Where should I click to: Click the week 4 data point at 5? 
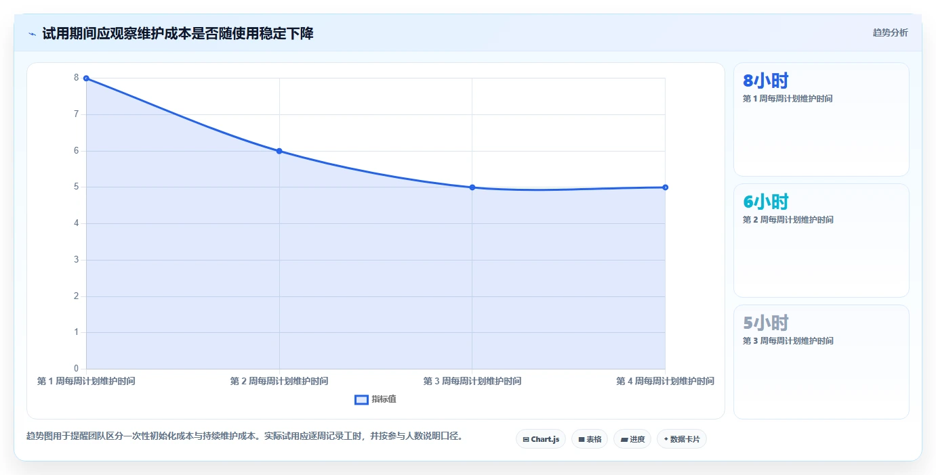pos(665,187)
